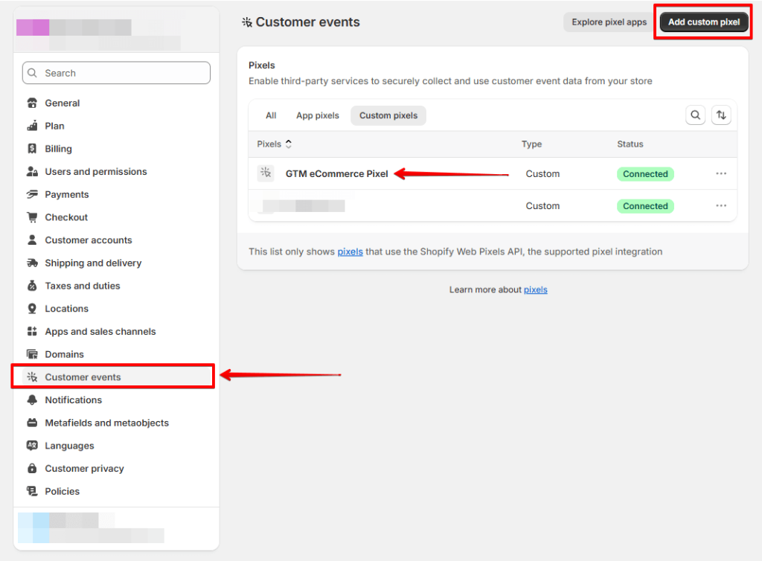Click the Policies document icon
The image size is (762, 561).
coord(32,491)
